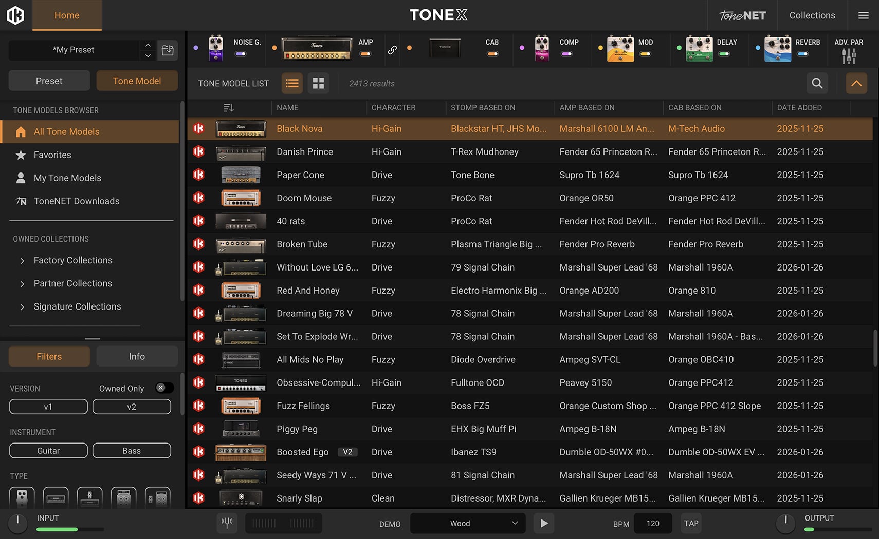
Task: Toggle the Noise Gate on/off switch
Action: (240, 54)
